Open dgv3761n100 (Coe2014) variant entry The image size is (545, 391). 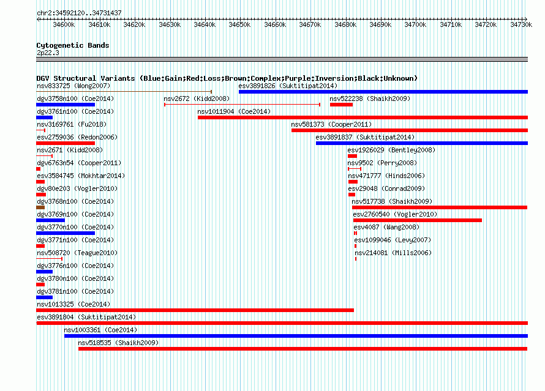click(x=75, y=111)
